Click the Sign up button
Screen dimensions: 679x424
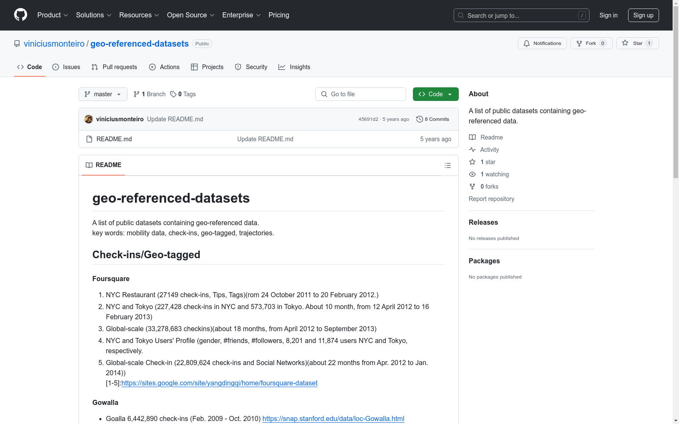(643, 15)
